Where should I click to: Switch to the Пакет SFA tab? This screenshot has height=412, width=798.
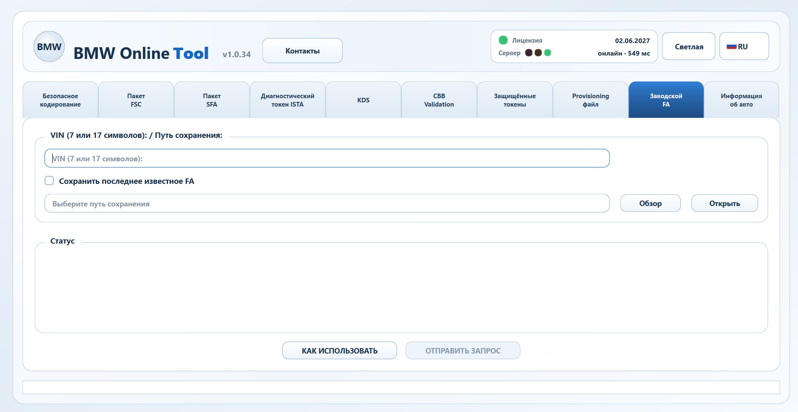[212, 100]
